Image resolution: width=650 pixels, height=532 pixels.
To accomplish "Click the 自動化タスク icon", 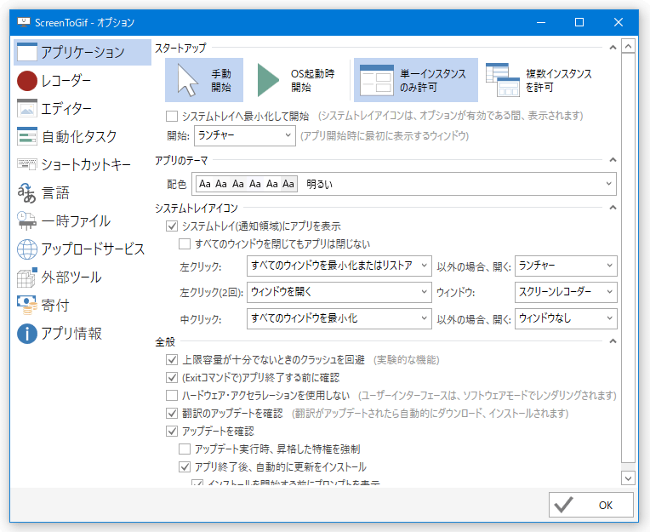I will 27,136.
